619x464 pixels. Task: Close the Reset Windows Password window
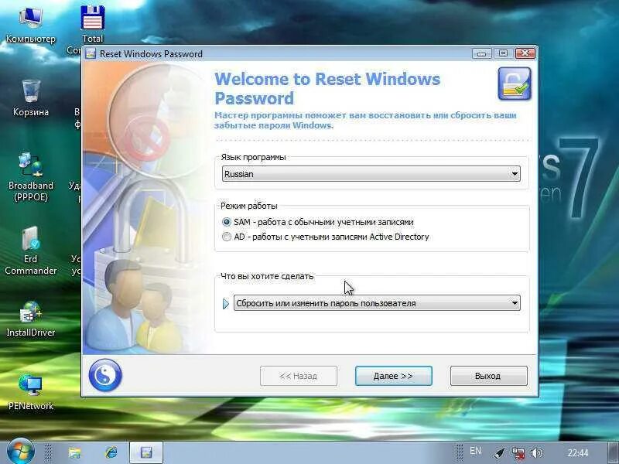coord(525,53)
